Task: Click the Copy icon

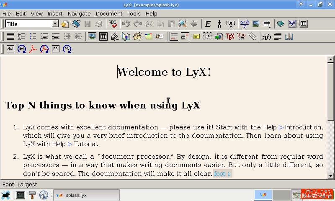Action: coord(160,24)
